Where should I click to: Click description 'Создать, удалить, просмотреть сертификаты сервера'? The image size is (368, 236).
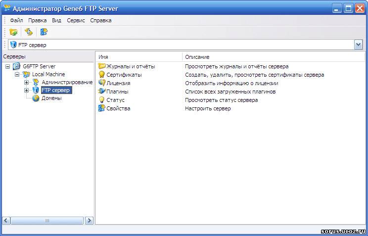(254, 75)
